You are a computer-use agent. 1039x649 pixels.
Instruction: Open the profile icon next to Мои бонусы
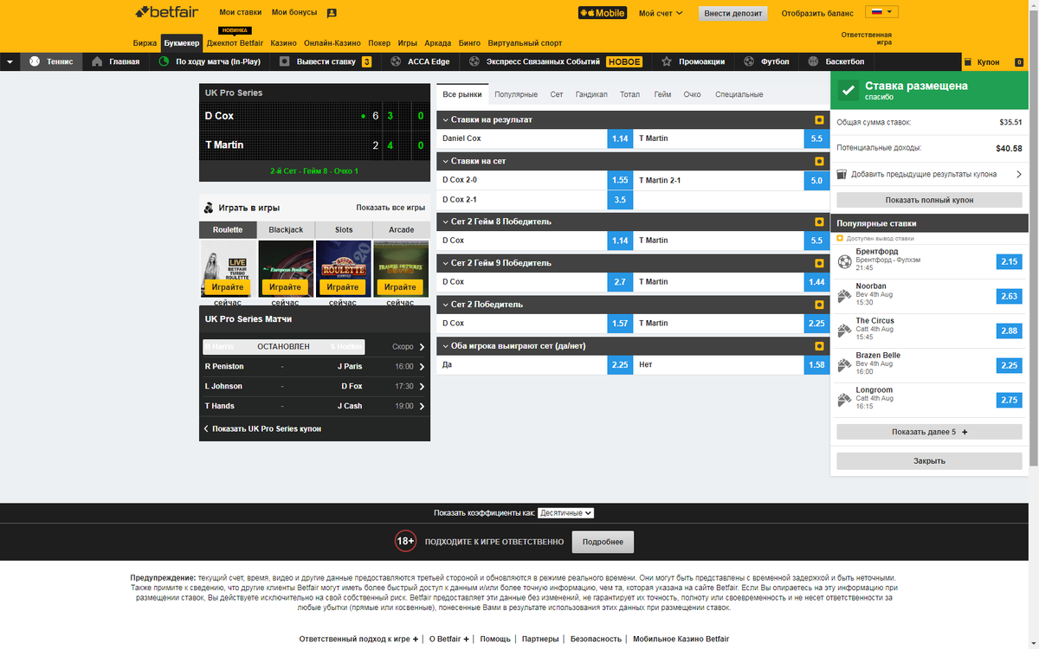click(x=332, y=13)
